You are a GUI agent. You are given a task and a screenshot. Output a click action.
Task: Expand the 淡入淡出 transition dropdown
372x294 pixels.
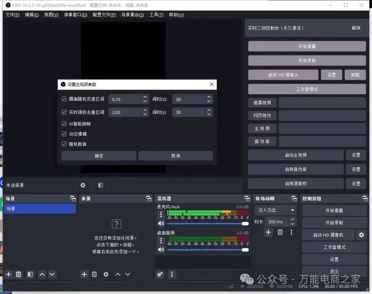[292, 210]
